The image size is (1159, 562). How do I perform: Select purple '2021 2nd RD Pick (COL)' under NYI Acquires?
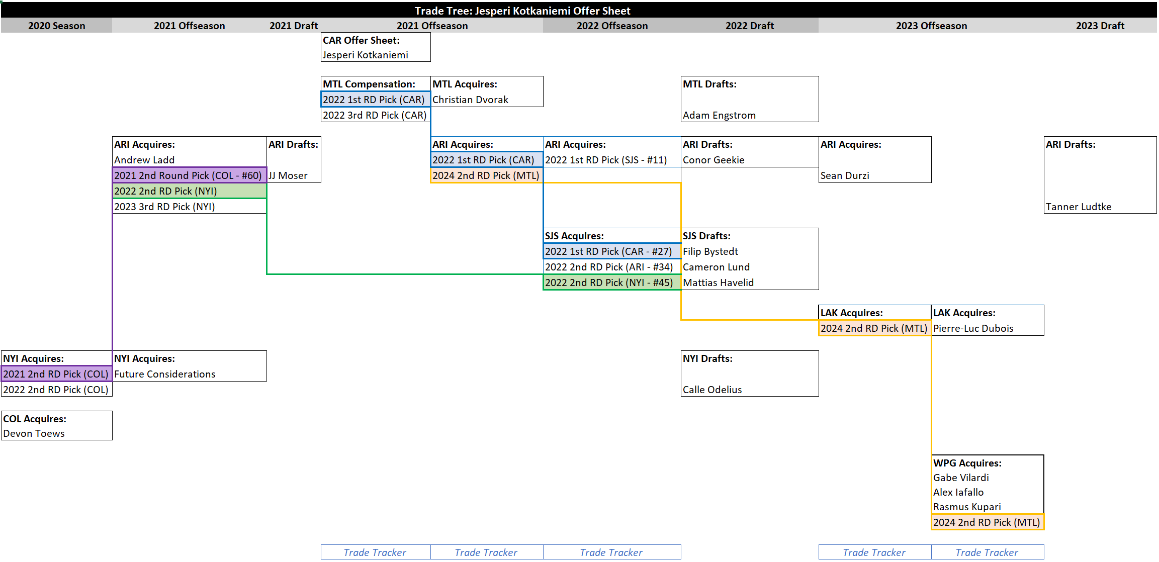pyautogui.click(x=56, y=374)
